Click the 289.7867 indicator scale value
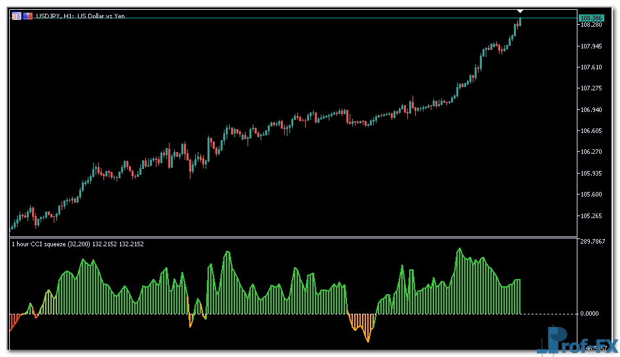Screen dimensions: 620x357 tap(593, 242)
